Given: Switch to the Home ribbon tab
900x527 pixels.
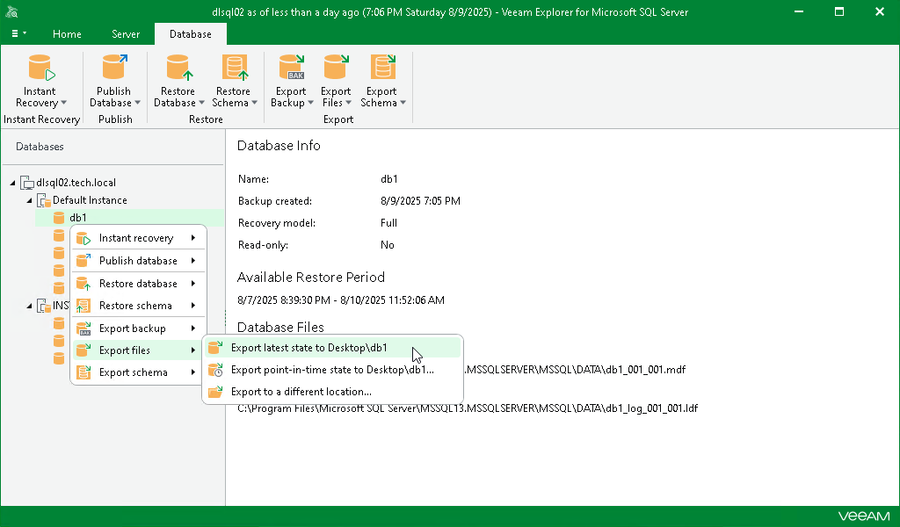Looking at the screenshot, I should tap(67, 33).
